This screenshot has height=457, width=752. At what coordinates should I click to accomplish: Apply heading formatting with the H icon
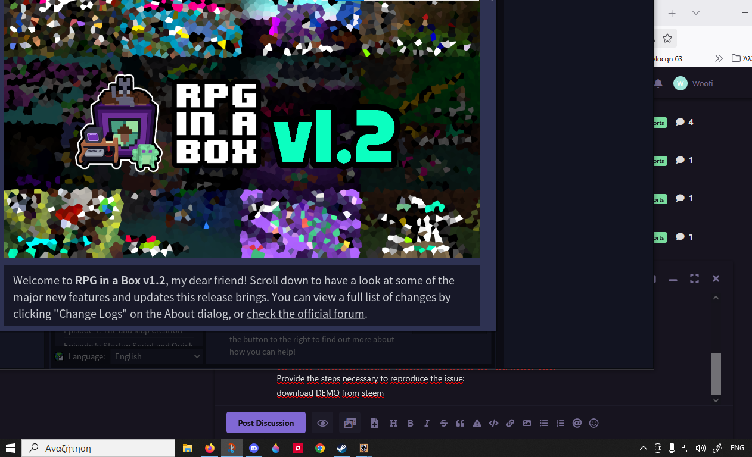[x=393, y=423]
